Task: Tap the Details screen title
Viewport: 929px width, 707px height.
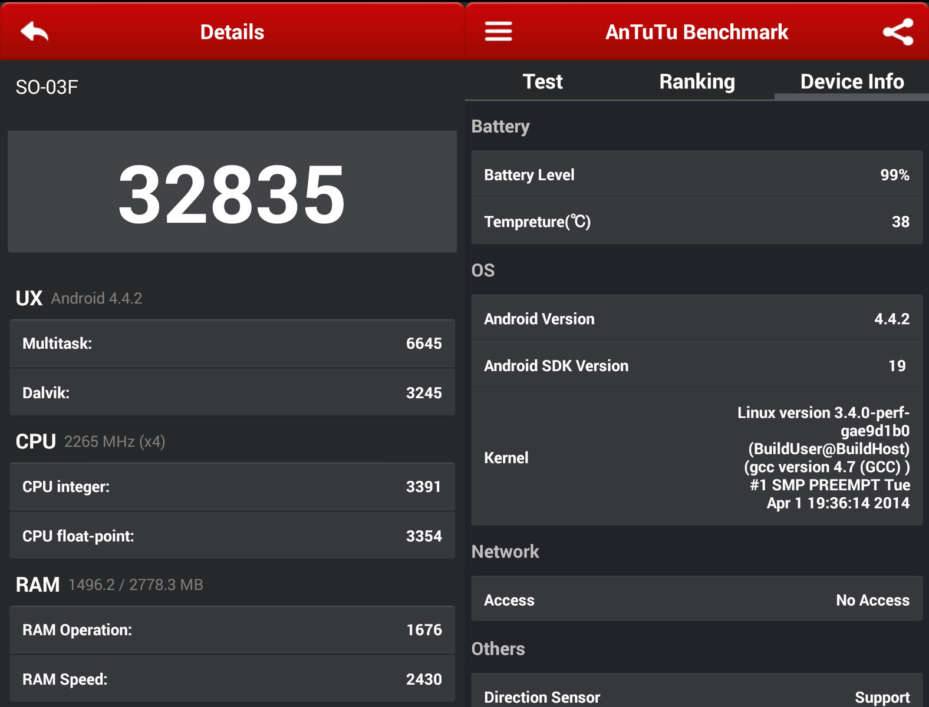Action: [232, 32]
